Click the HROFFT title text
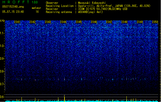Screen dimensions: 161x102 [16, 2]
